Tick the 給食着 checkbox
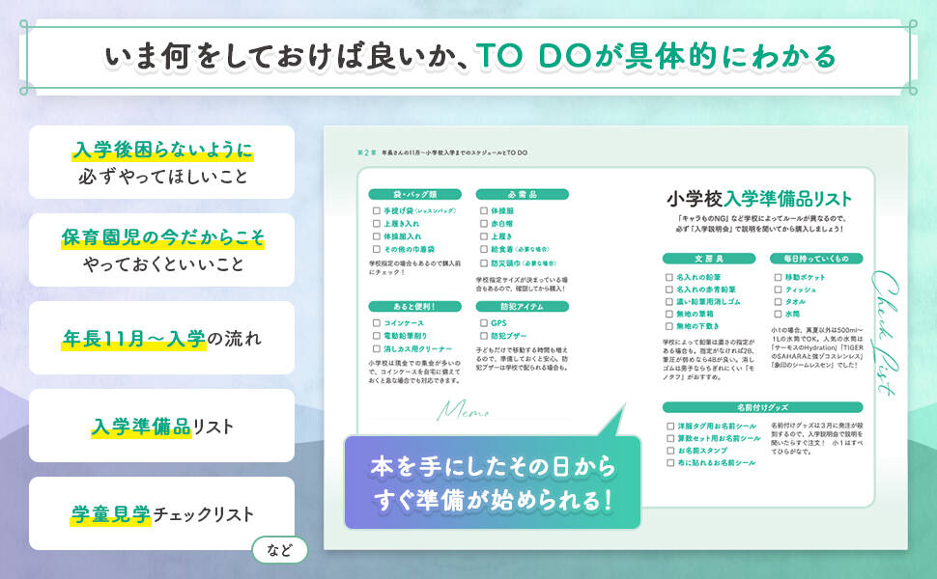937x579 pixels. 483,247
